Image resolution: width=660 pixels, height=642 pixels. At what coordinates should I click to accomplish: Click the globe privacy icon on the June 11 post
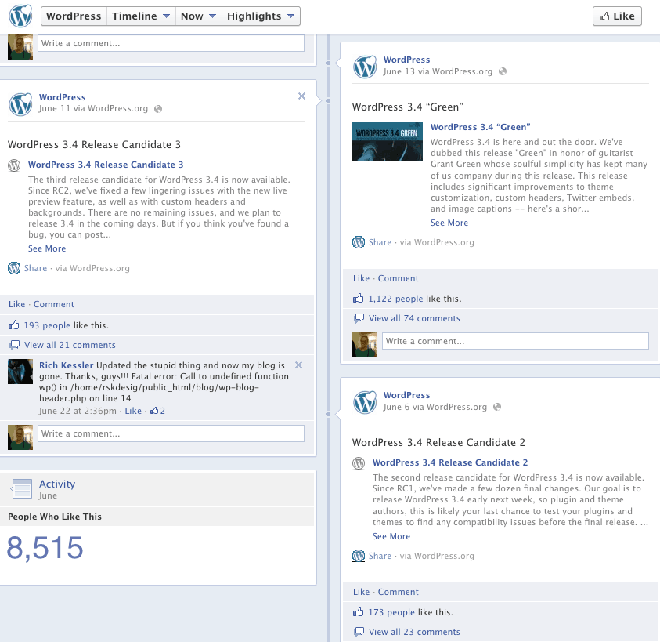(x=158, y=109)
